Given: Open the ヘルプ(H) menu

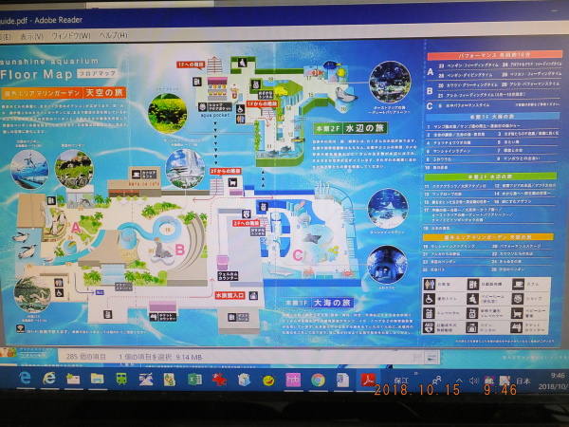Looking at the screenshot, I should (x=113, y=36).
